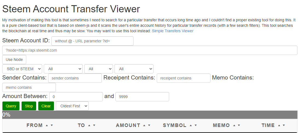Focus the receipent contains field
Image resolution: width=298 pixels, height=133 pixels.
[184, 78]
